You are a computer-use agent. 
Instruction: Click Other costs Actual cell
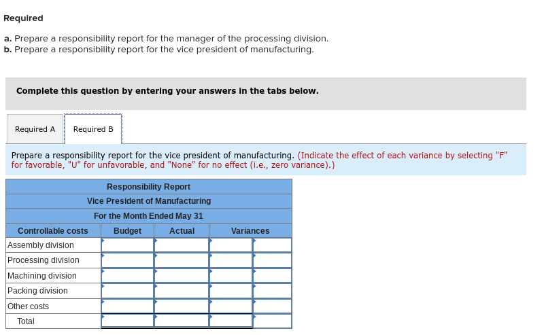pos(182,306)
